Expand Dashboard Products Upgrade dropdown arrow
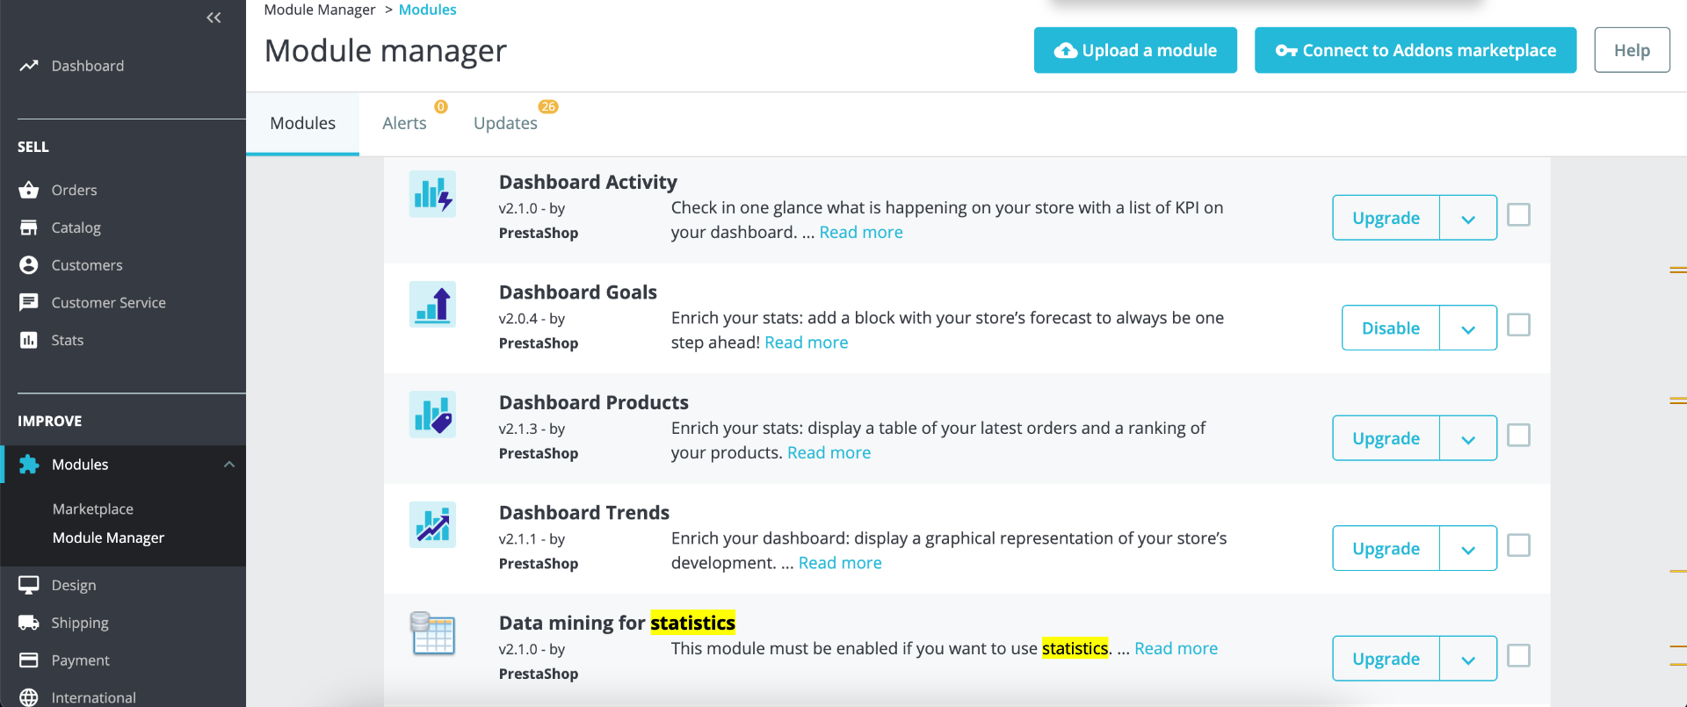 coord(1467,438)
